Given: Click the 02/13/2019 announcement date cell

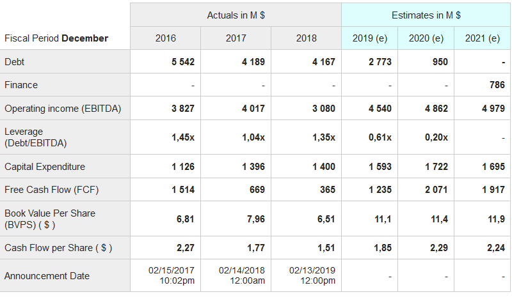Looking at the screenshot, I should click(x=312, y=276).
